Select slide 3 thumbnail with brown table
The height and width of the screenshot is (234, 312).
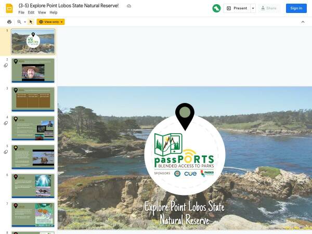coord(33,99)
